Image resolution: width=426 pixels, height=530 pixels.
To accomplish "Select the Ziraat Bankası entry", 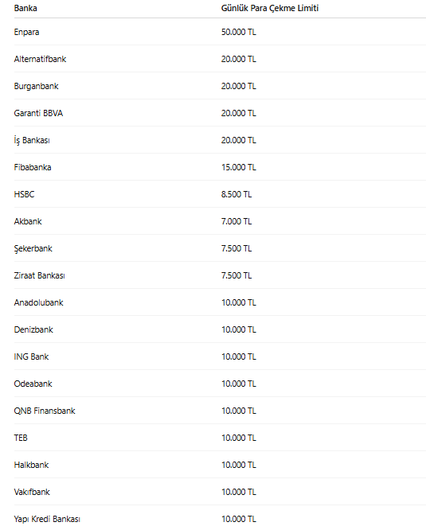I will tap(39, 275).
